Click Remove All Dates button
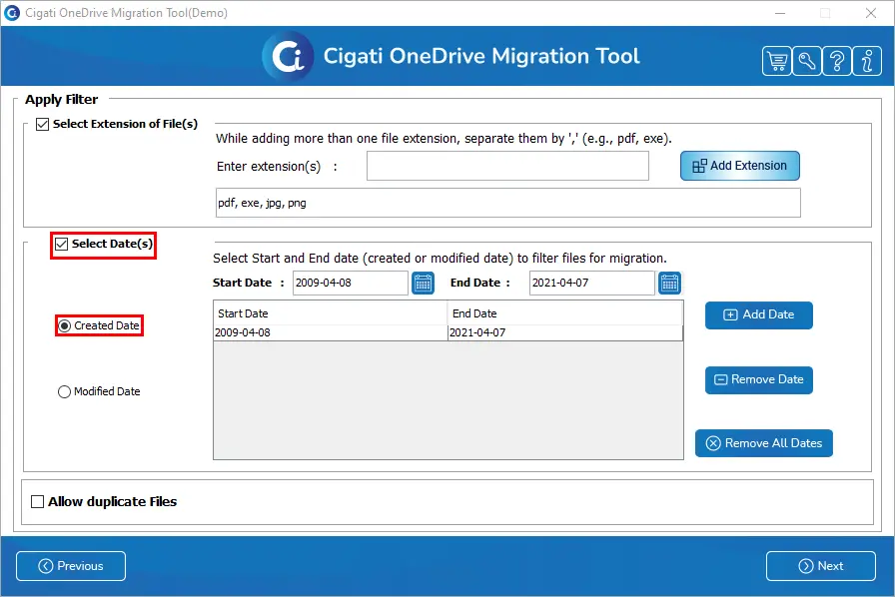 tap(764, 443)
